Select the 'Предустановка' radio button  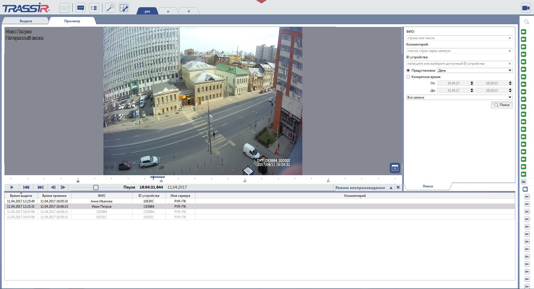coord(408,71)
